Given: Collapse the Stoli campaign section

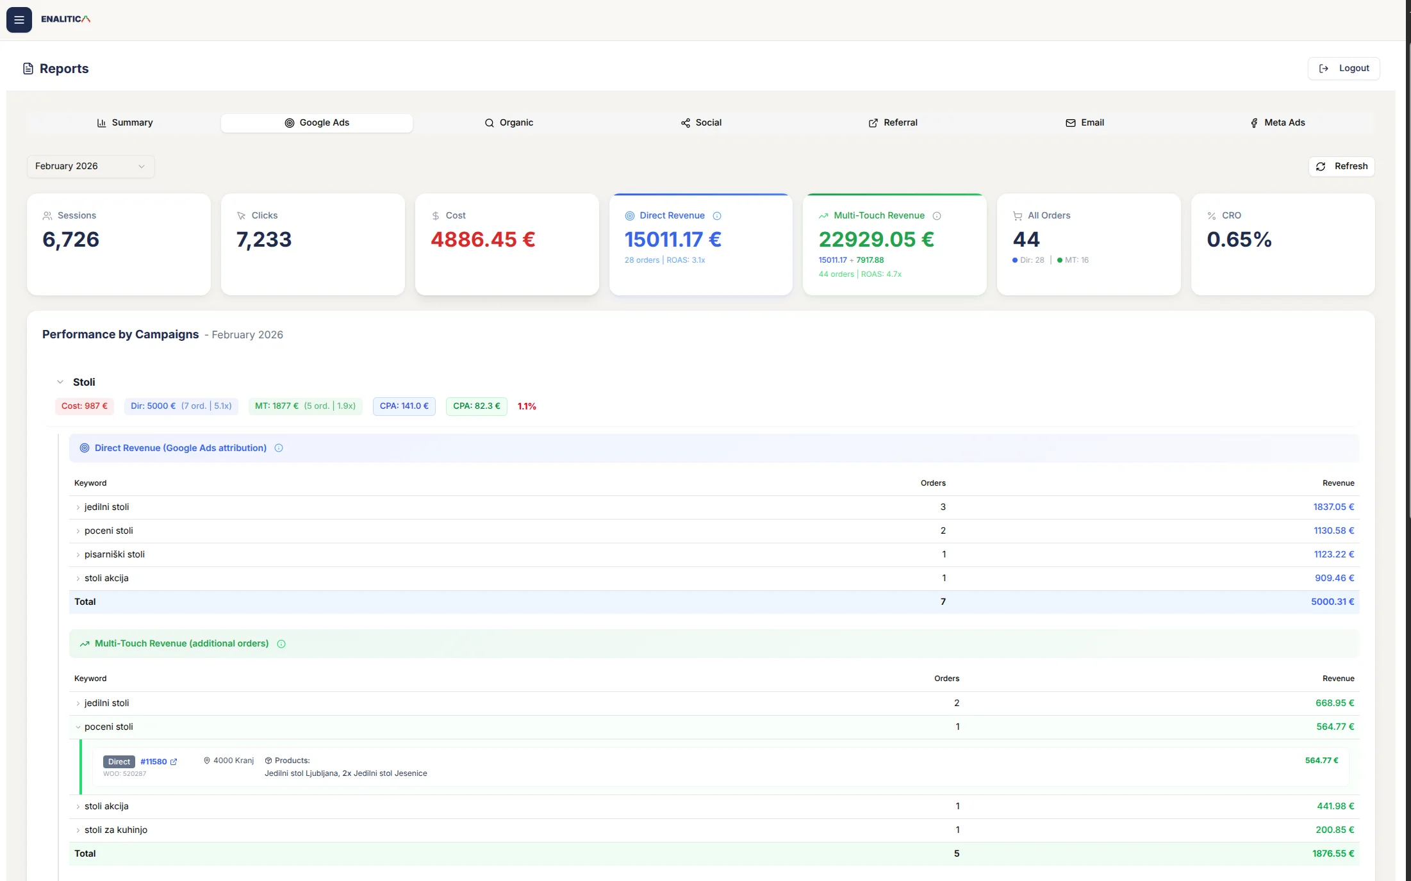Looking at the screenshot, I should pos(60,381).
